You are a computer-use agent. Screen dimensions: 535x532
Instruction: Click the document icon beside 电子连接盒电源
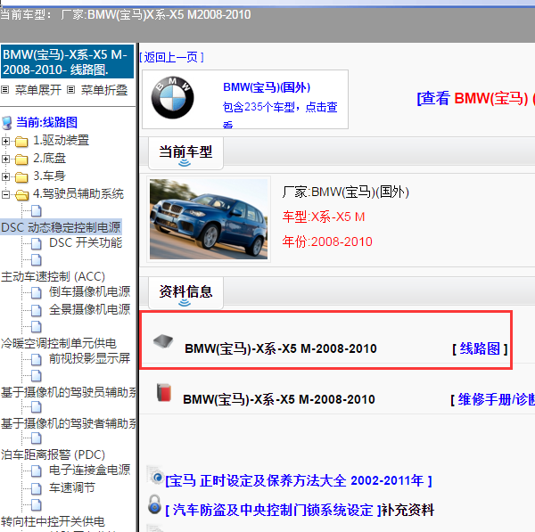[37, 471]
